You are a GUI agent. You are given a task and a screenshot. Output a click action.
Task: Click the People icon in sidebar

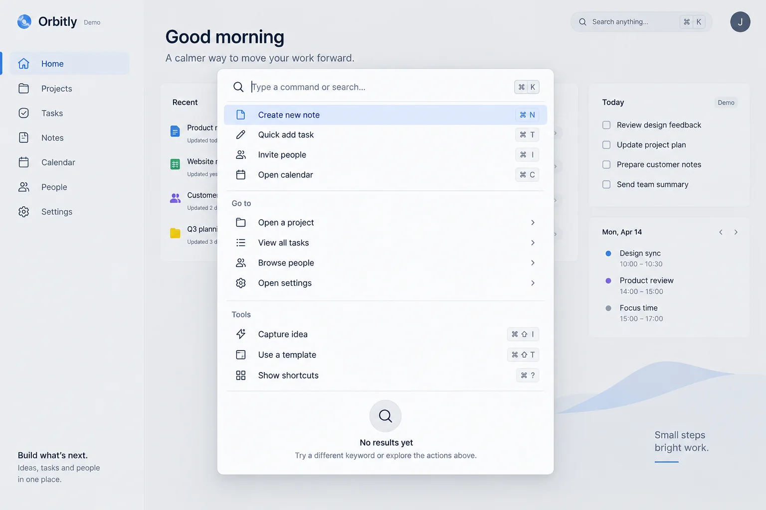coord(23,187)
